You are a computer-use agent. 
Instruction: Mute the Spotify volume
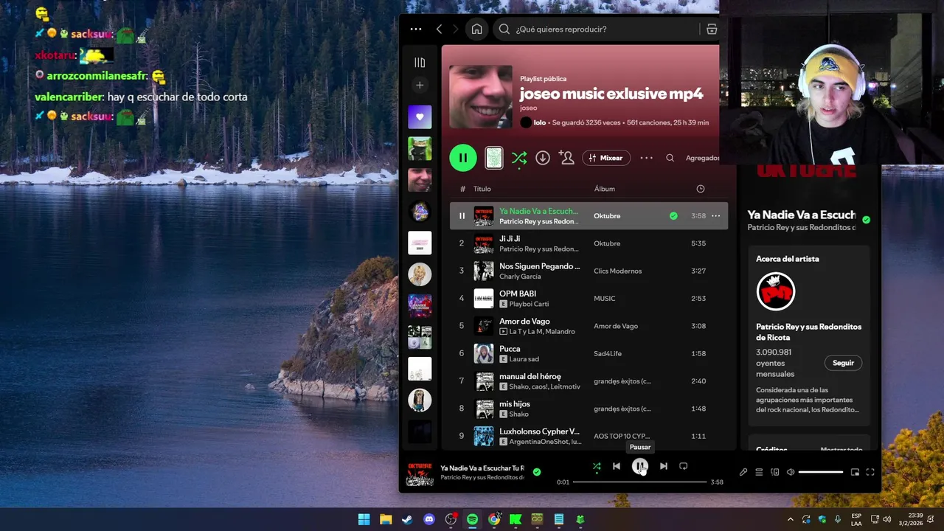pyautogui.click(x=791, y=472)
